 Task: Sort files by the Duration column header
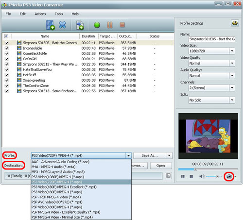[88, 36]
